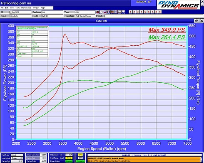Click the 'System In Normal Mode' log entry
This screenshot has width=204, height=163.
[x=144, y=158]
